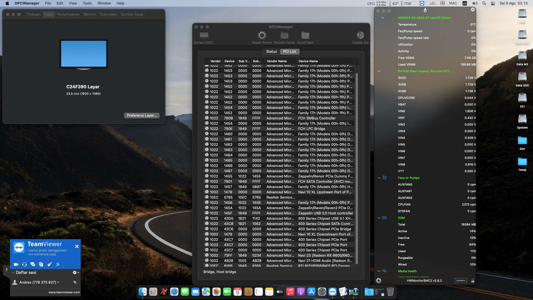Collapse the Daftar sesi session list
This screenshot has height=300, width=533.
(x=13, y=272)
